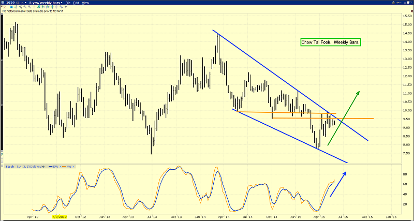414x221 pixels.
Task: Click the first magnifier zoom icon
Action: (25, 7)
